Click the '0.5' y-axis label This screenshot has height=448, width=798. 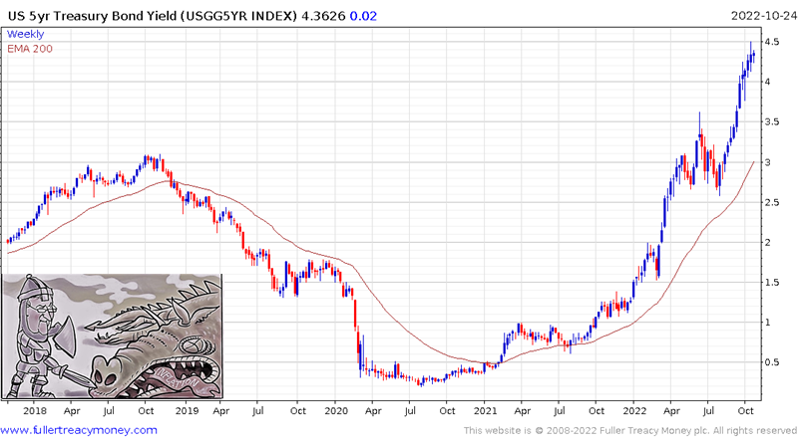(771, 362)
